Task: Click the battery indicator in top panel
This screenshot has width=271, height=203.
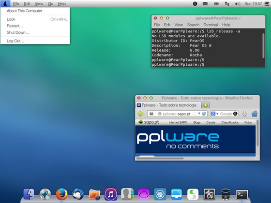Action: 216,4
